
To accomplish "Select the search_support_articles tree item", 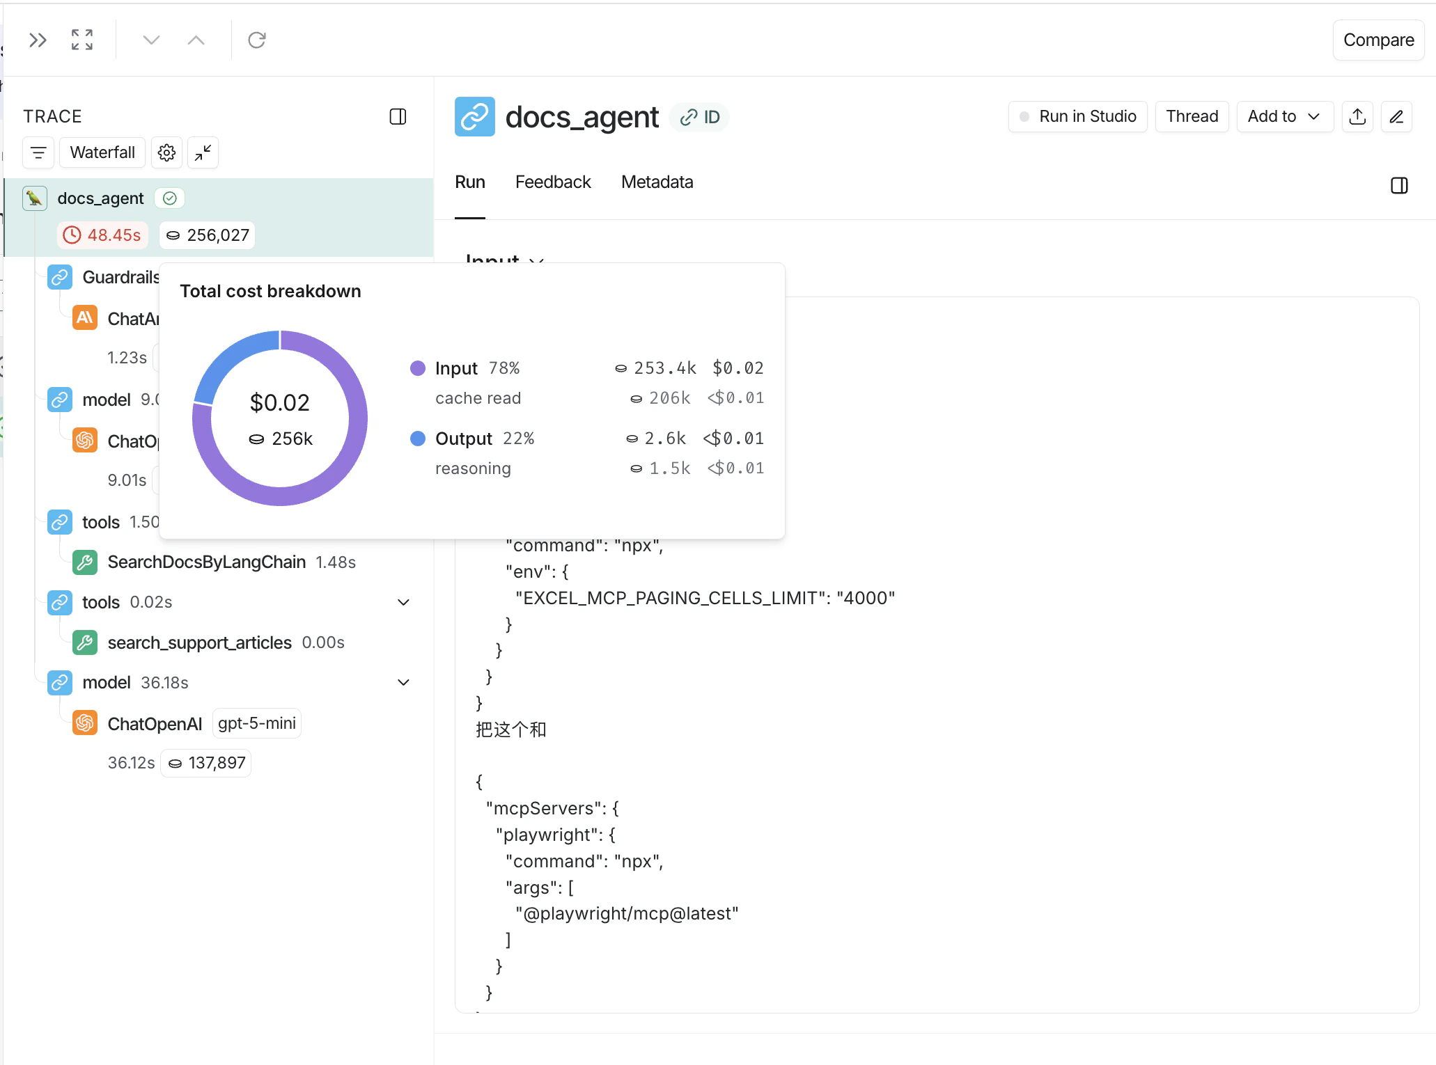I will pos(199,642).
